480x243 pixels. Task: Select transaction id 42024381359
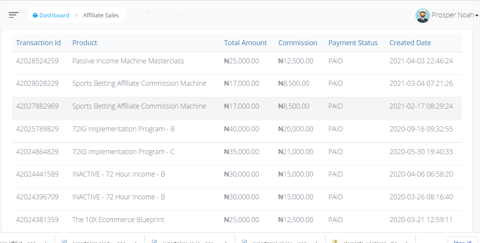[37, 220]
